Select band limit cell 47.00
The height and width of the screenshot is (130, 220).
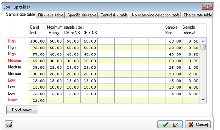coord(38,61)
